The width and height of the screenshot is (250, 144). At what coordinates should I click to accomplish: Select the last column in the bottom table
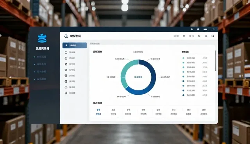(204, 112)
